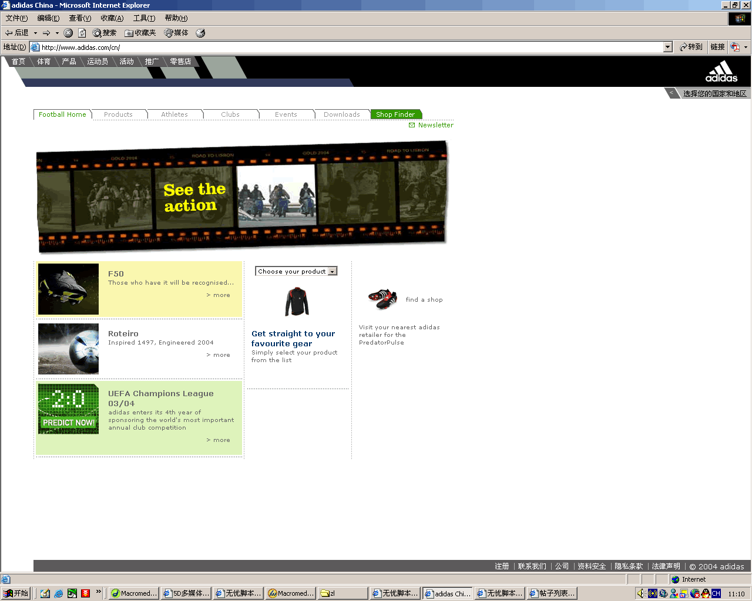Select the 体育 navigation tab
This screenshot has width=752, height=601.
click(44, 61)
